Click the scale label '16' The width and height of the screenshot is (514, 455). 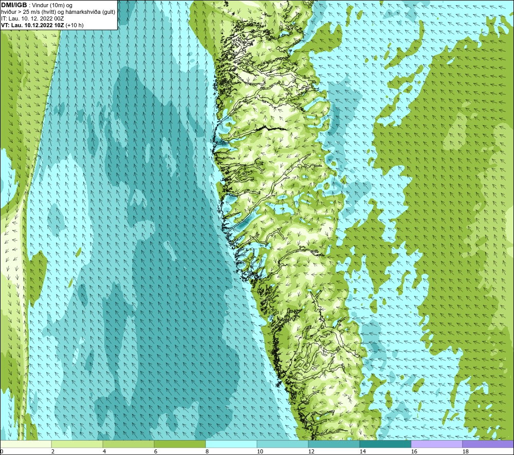(x=414, y=451)
